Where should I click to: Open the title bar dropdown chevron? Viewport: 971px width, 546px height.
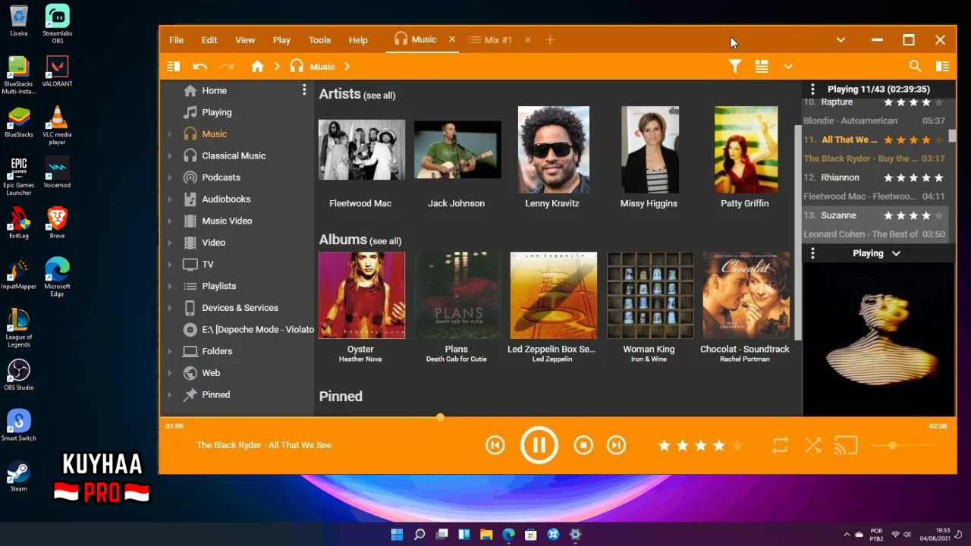tap(841, 39)
